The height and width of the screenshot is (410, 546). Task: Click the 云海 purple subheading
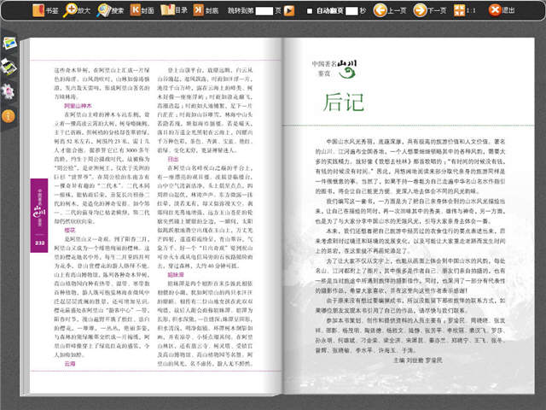click(x=70, y=364)
